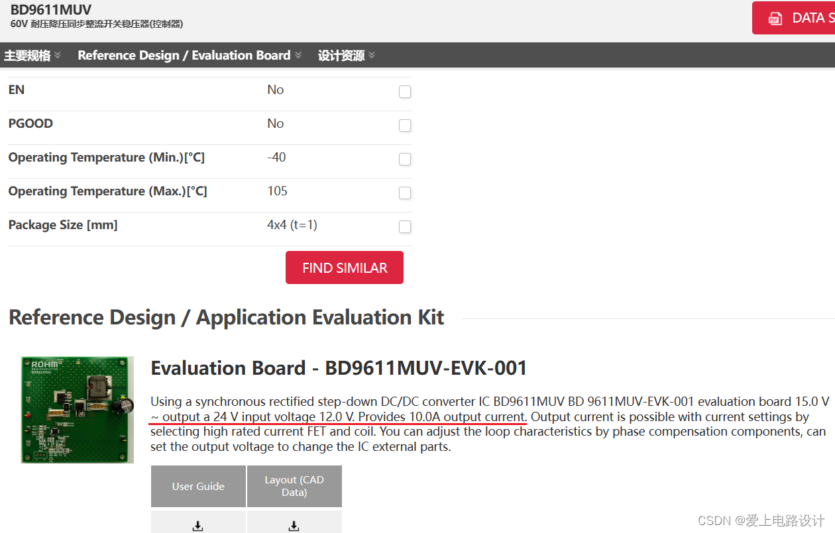Click the Operating Temperature (Min.)[°C] label
The width and height of the screenshot is (835, 533).
(106, 158)
